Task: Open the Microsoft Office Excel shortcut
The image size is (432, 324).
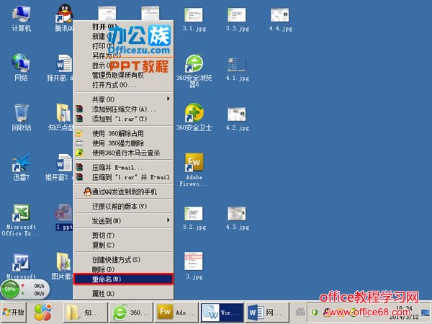Action: click(x=22, y=215)
